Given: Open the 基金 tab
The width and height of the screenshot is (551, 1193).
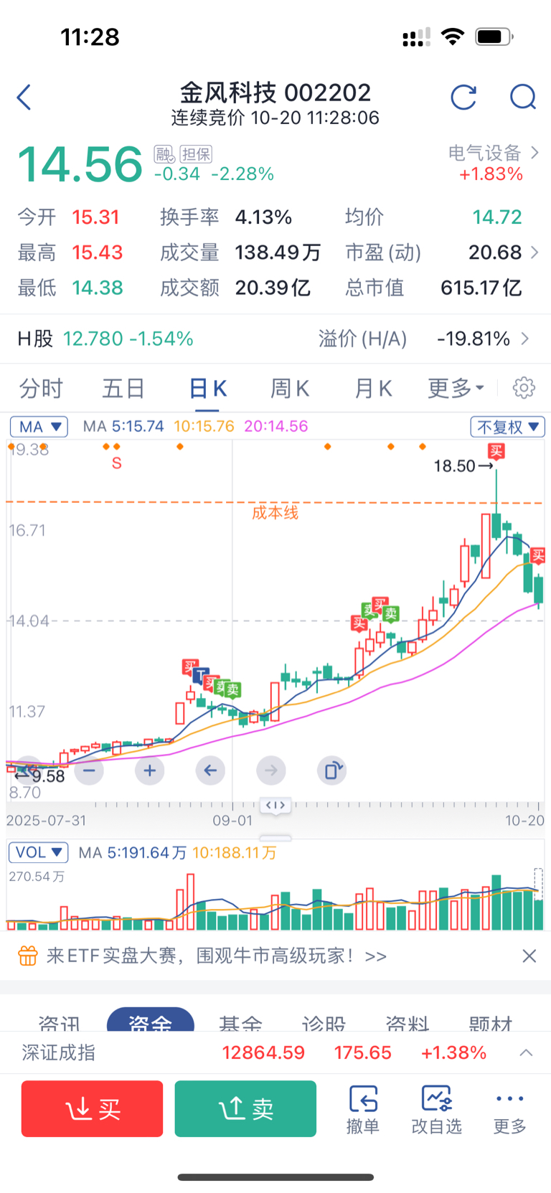Looking at the screenshot, I should point(240,1023).
